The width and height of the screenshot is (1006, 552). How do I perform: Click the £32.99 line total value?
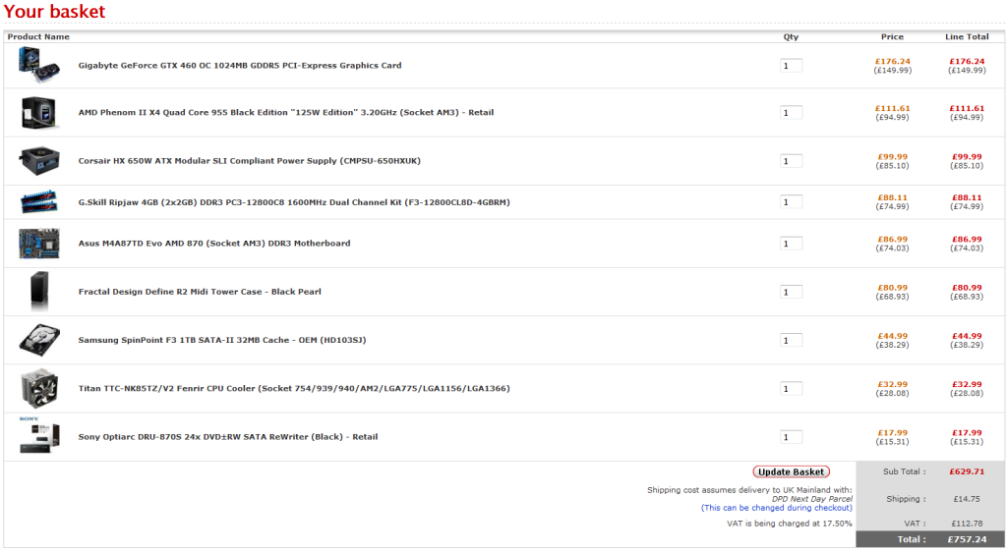click(967, 384)
